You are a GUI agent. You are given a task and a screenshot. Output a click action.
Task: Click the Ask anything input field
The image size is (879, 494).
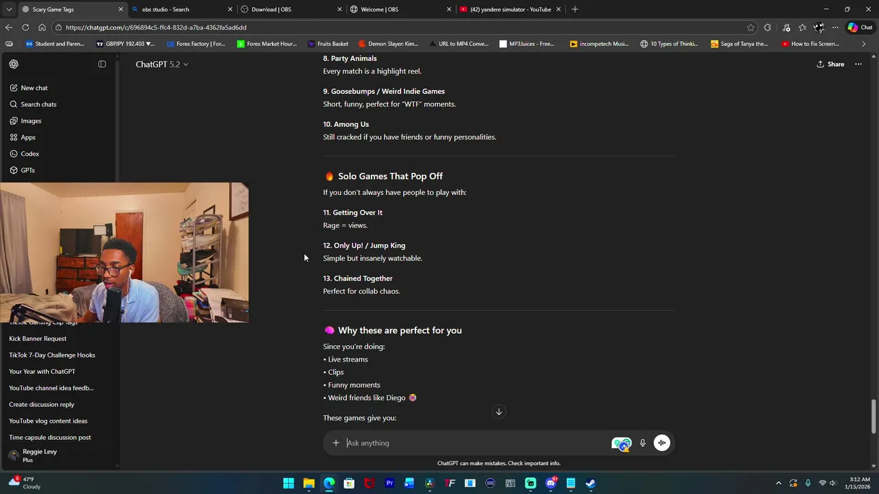click(x=474, y=443)
